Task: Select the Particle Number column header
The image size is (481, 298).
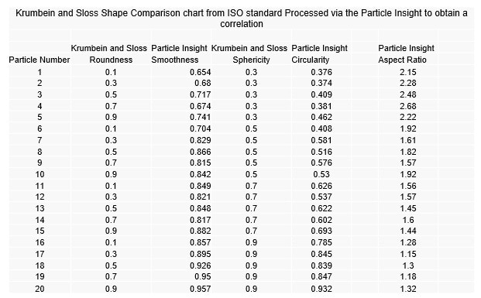Action: coord(40,60)
